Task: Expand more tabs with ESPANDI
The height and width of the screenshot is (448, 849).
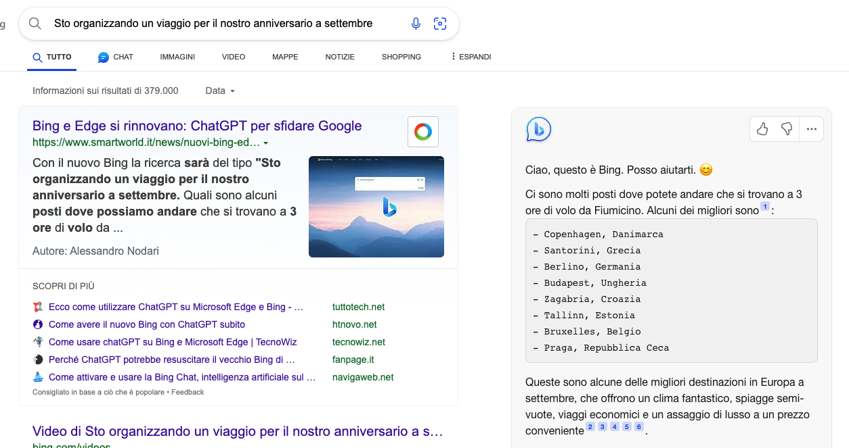Action: pyautogui.click(x=471, y=57)
